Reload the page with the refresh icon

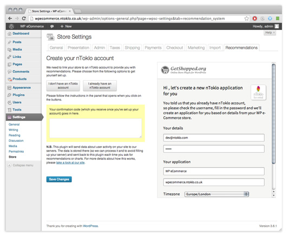(24, 18)
